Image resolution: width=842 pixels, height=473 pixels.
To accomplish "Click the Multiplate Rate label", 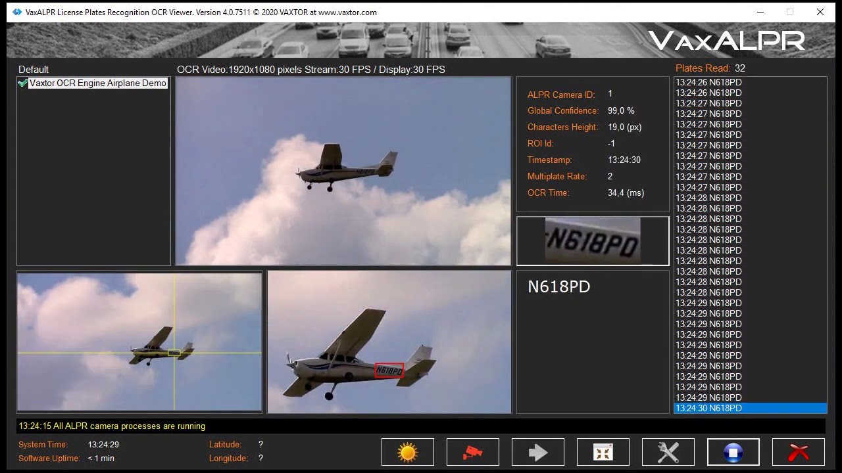I will 557,176.
